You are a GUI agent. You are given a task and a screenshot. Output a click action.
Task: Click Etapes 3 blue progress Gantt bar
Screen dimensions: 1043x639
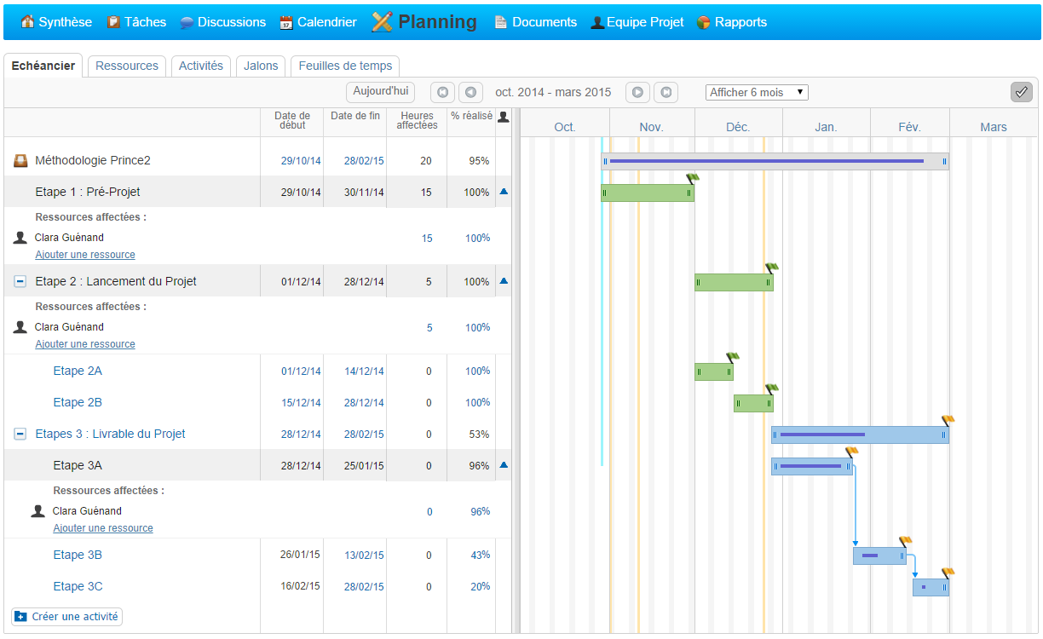(x=860, y=435)
